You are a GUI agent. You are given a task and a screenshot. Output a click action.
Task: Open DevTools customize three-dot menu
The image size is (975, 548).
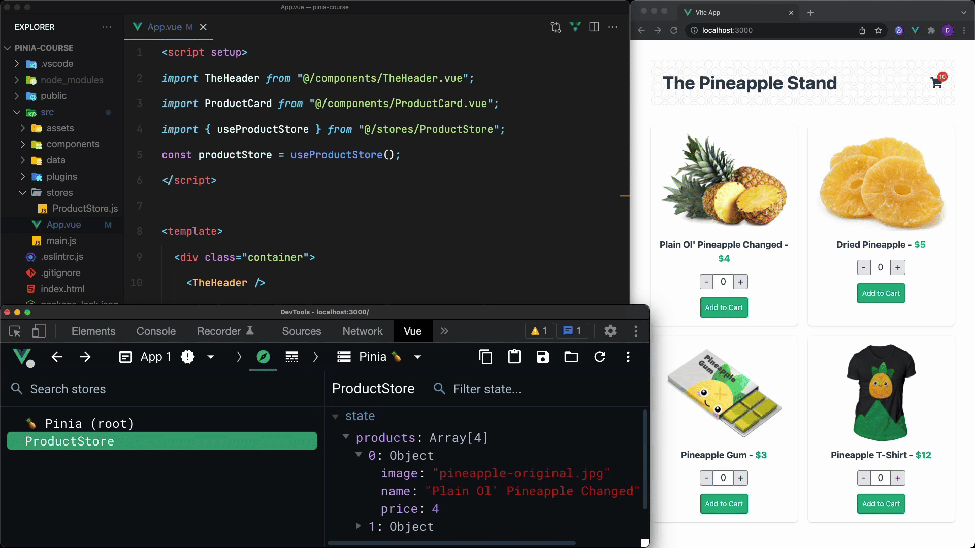(636, 331)
